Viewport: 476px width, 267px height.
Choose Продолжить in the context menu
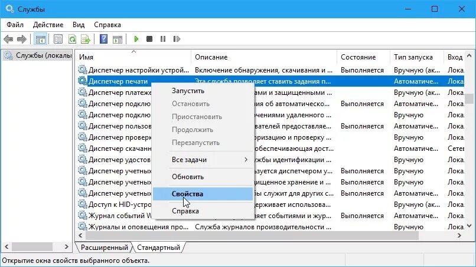click(203, 130)
